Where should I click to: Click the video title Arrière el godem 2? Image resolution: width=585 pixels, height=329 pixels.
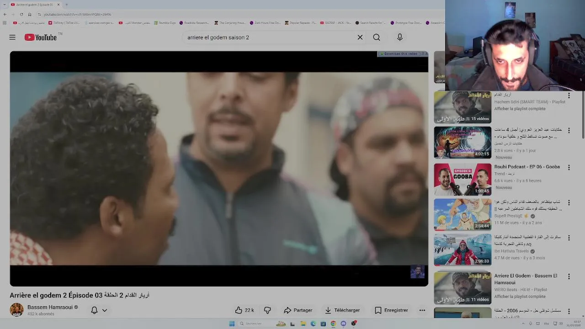(80, 295)
